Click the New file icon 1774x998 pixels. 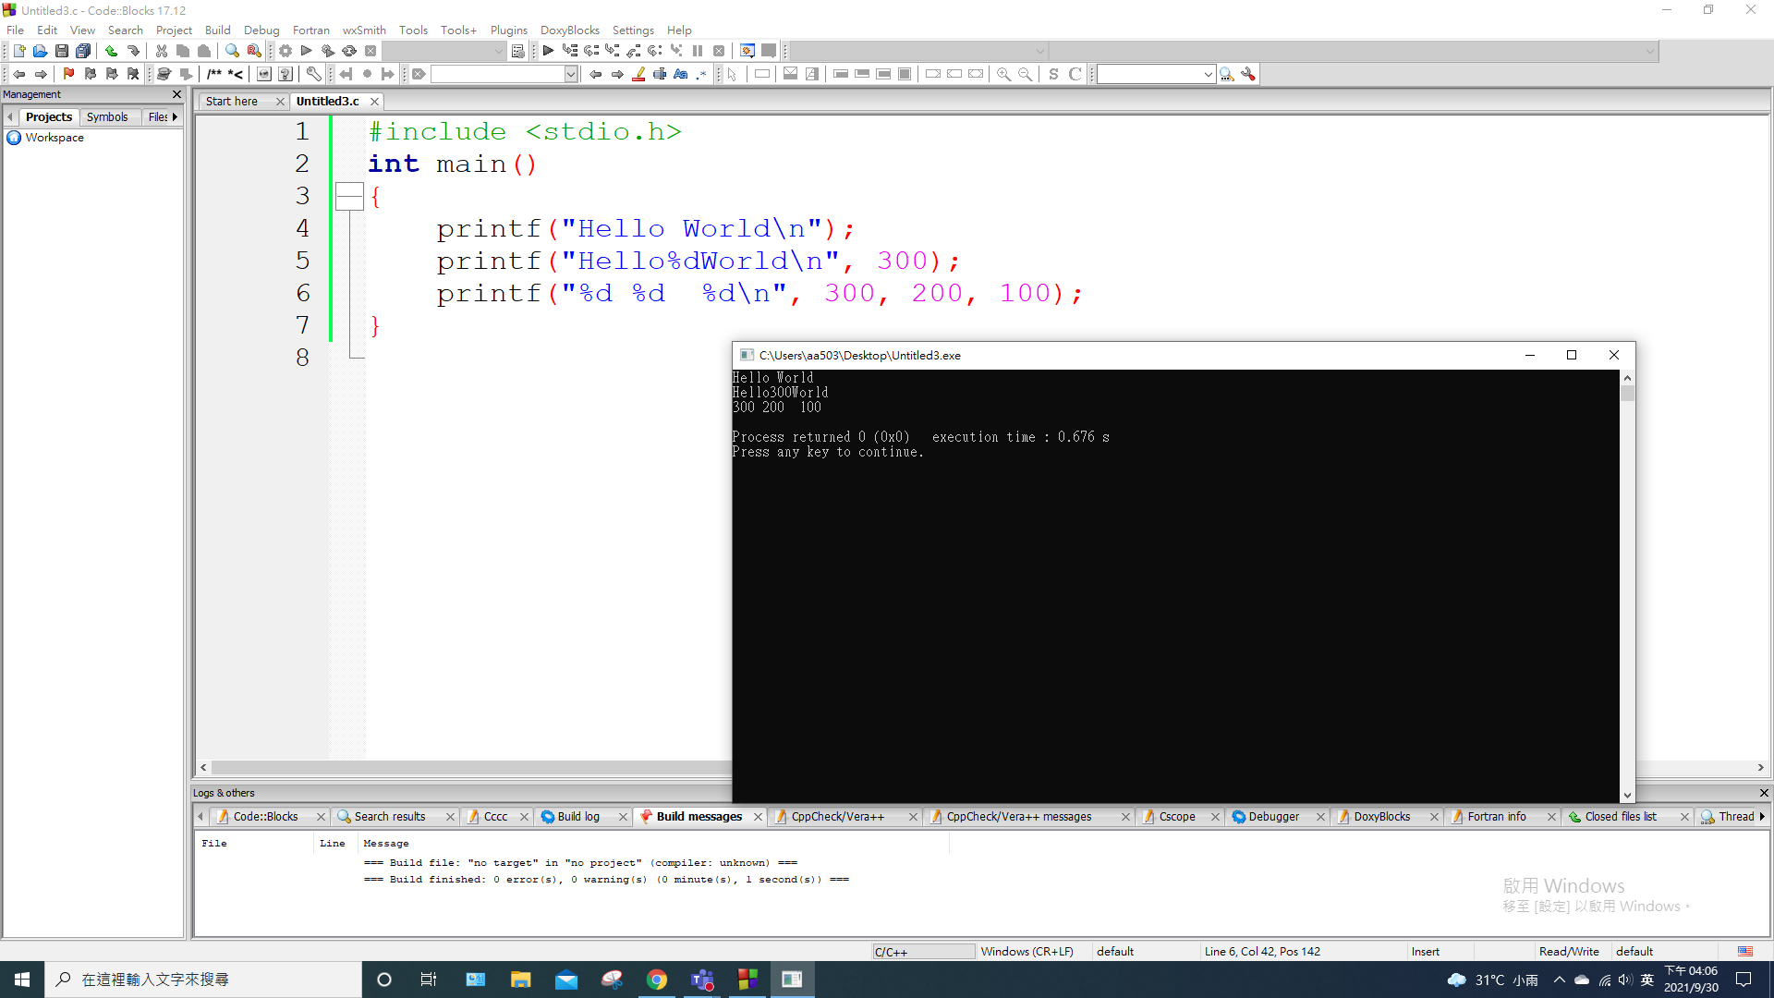tap(18, 51)
